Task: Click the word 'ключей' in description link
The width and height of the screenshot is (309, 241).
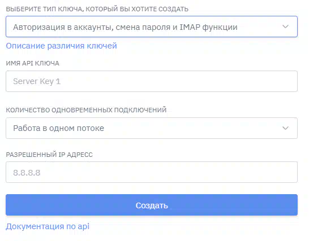Action: click(x=102, y=46)
